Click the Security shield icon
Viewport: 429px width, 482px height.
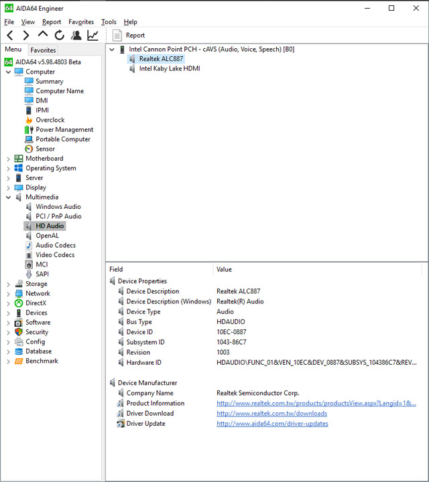[19, 332]
